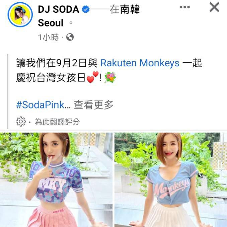Open the Rakuten Monkeys page link
Viewport: 227px width, 227px height.
point(140,63)
